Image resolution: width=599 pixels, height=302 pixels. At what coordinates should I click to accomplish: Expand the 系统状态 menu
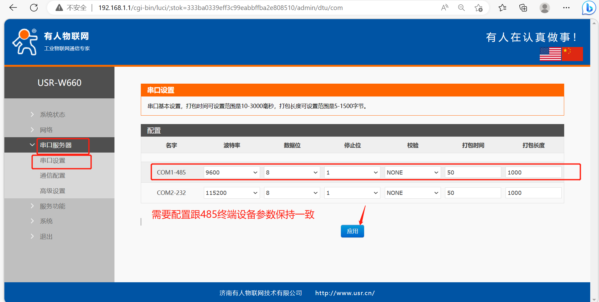pyautogui.click(x=52, y=115)
